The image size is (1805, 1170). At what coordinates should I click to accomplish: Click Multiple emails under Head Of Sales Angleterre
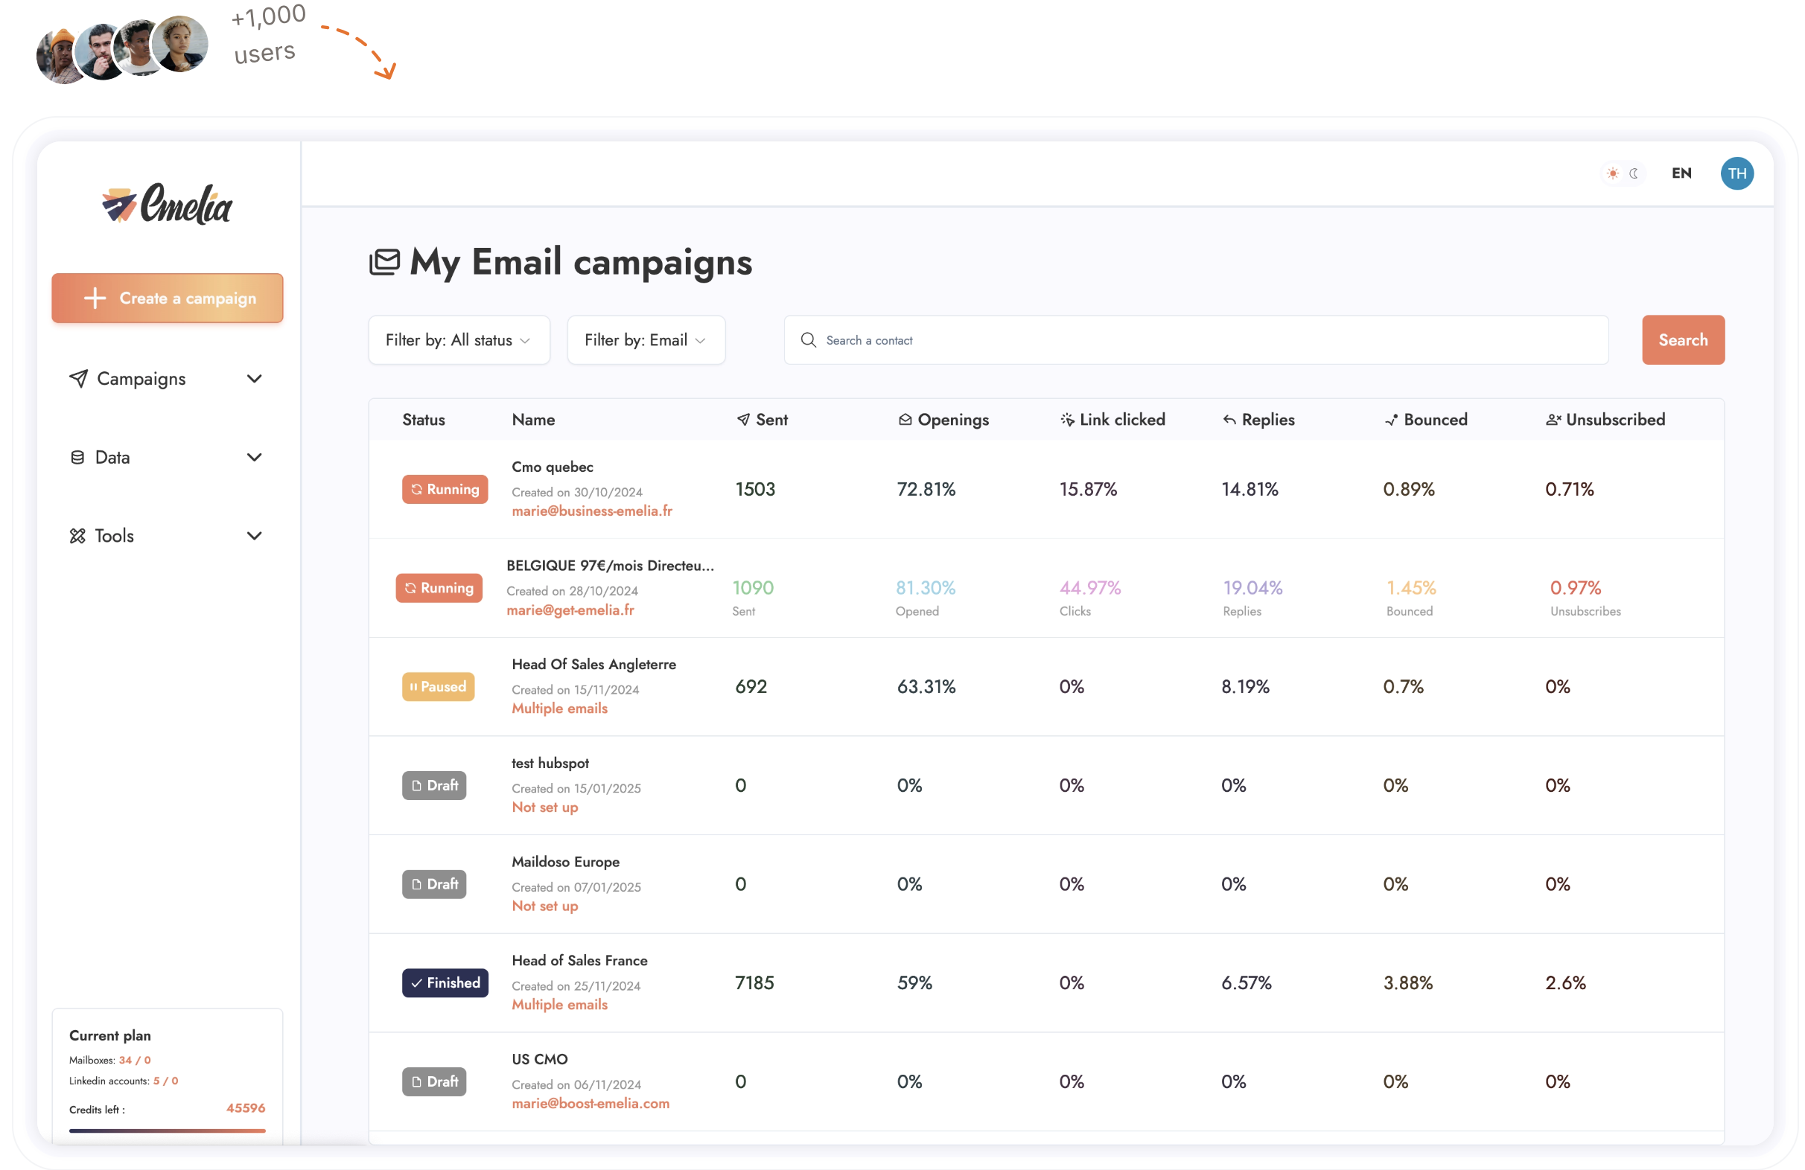click(560, 709)
